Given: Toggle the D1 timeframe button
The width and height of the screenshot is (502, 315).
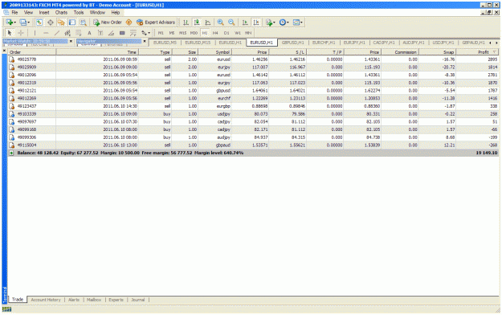Looking at the screenshot, I should click(227, 33).
